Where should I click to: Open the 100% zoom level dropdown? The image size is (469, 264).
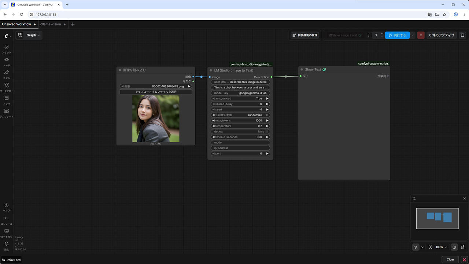[441, 247]
